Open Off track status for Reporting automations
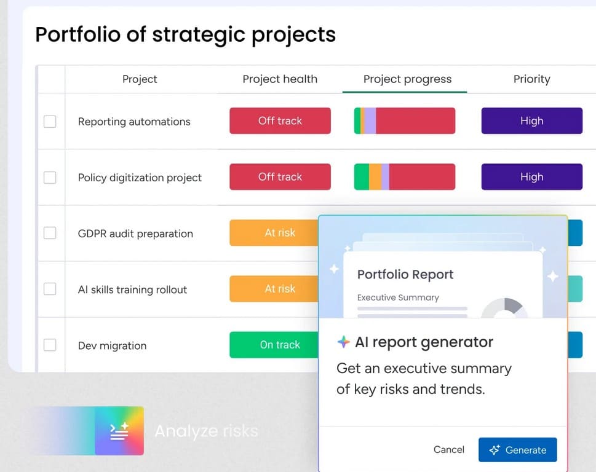This screenshot has width=596, height=472. pos(280,121)
